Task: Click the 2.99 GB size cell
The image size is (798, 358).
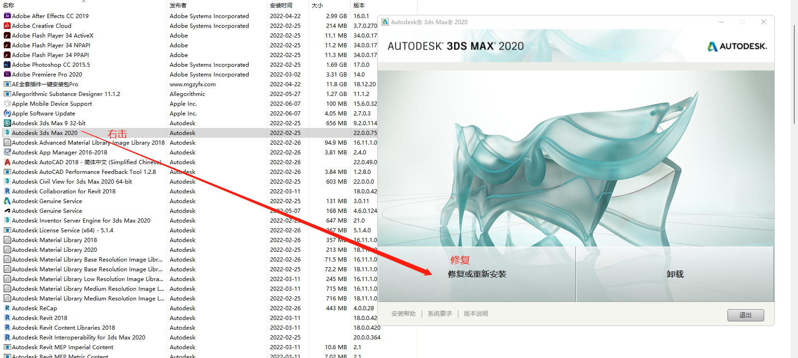Action: [336, 16]
